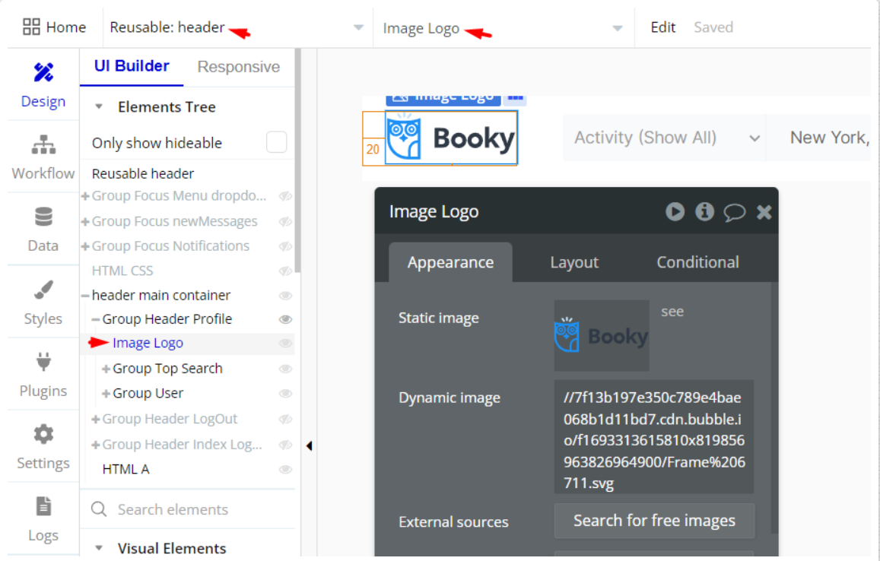Open the Plugins plug icon

coord(43,362)
